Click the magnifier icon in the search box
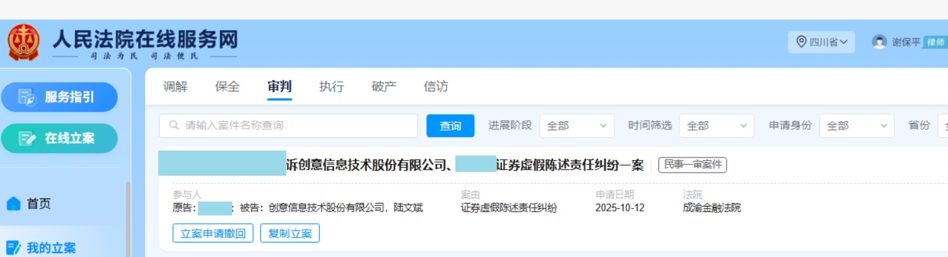This screenshot has height=257, width=948. (173, 125)
